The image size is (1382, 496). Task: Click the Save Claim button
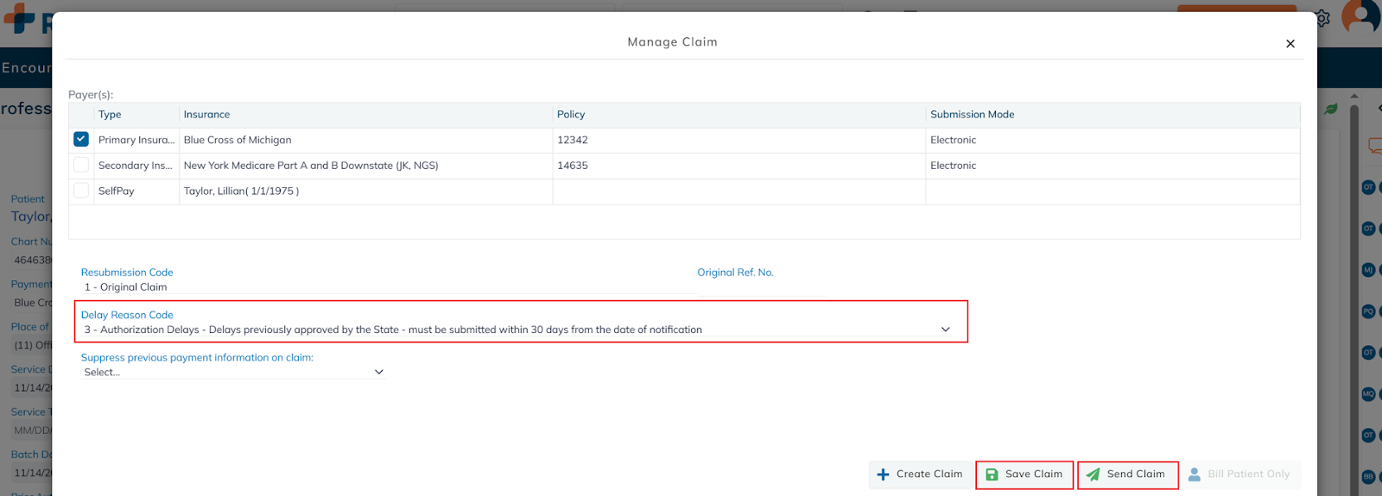[1024, 474]
